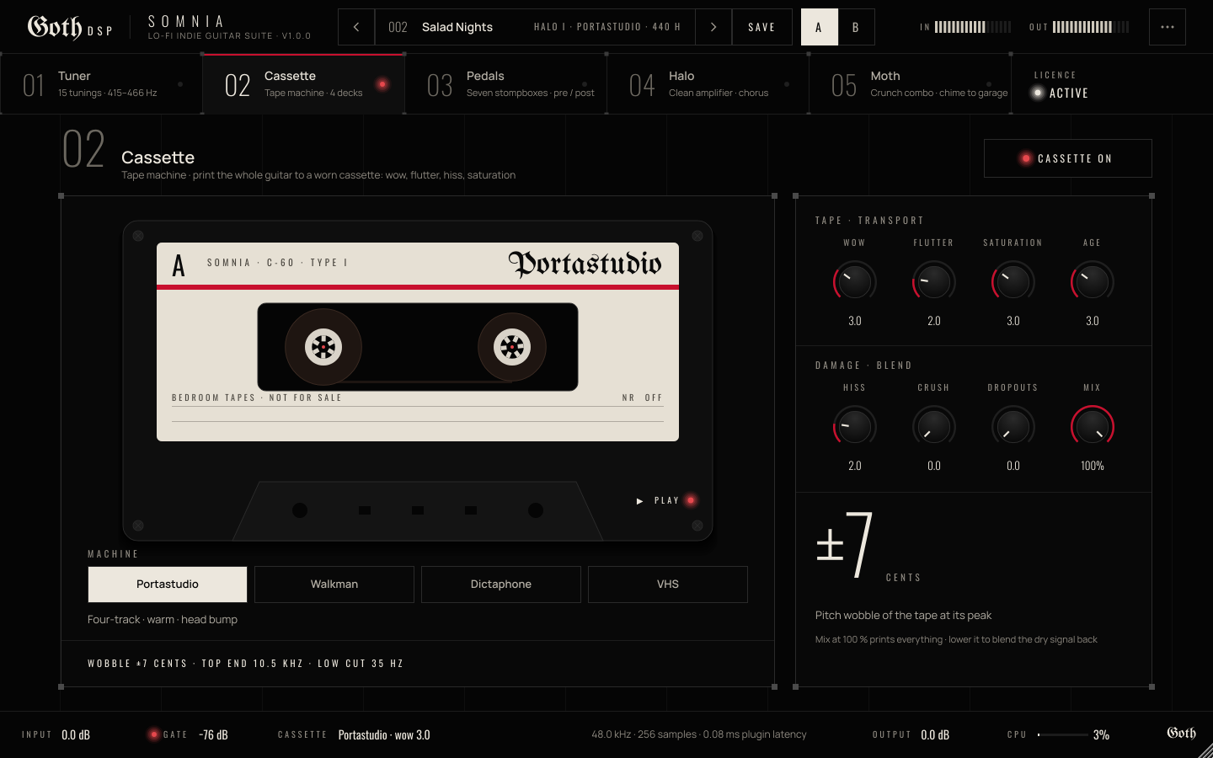Click the SATURATION knob
Image resolution: width=1213 pixels, height=758 pixels.
click(x=1013, y=282)
